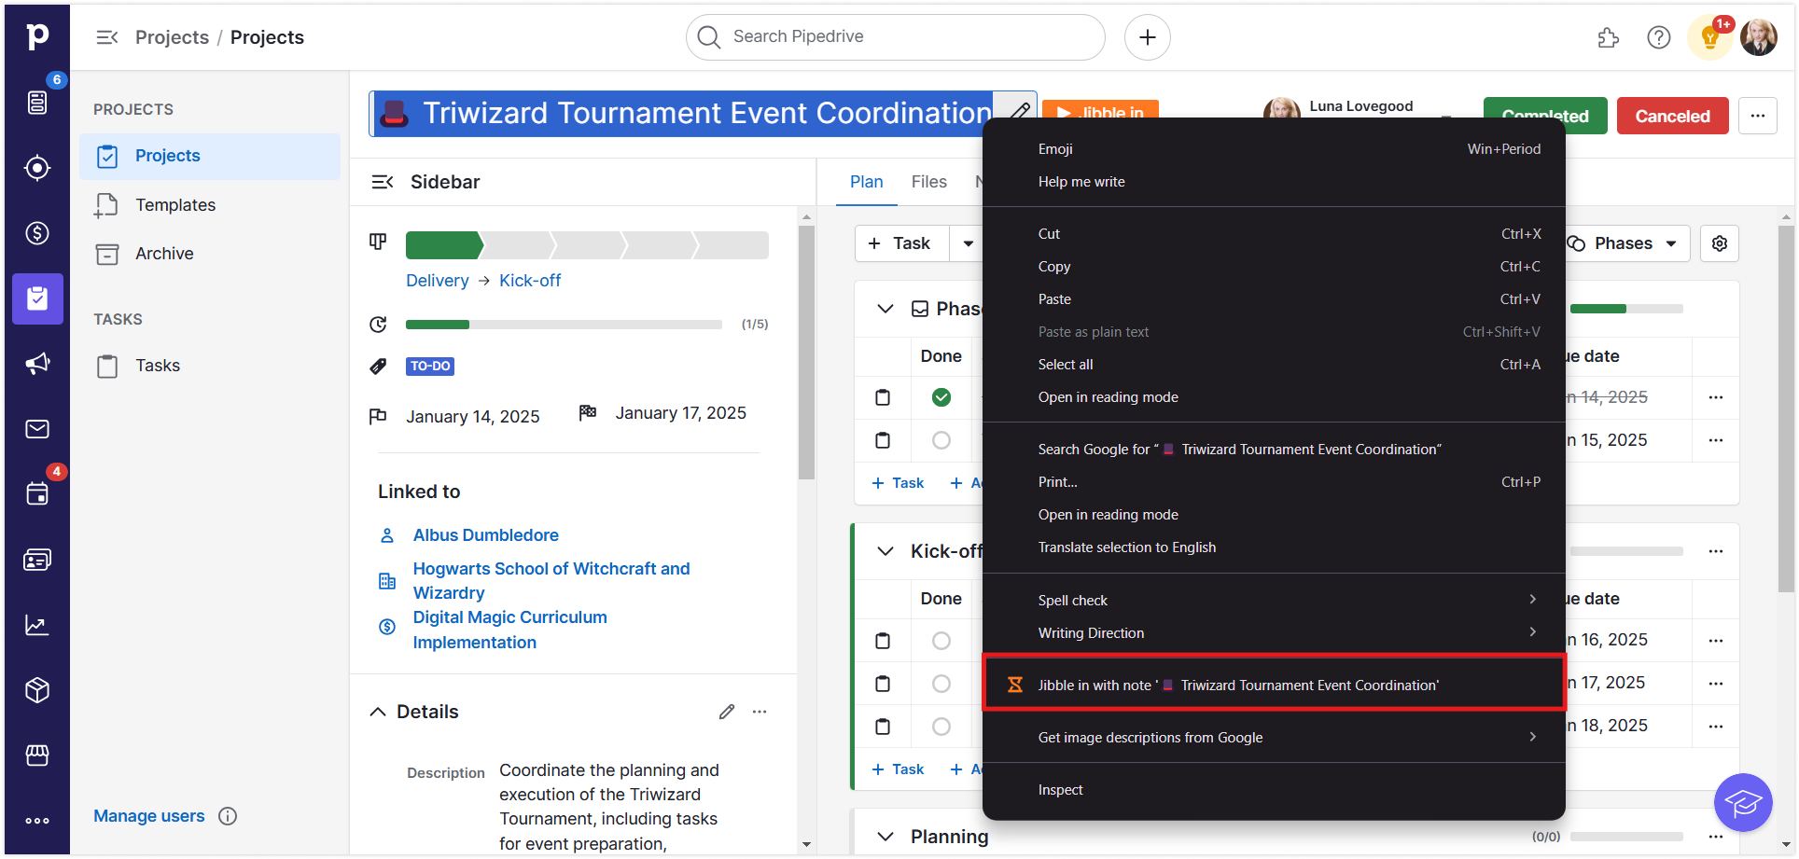The height and width of the screenshot is (859, 1799).
Task: Open the Marketplace storefront icon
Action: pyautogui.click(x=37, y=755)
